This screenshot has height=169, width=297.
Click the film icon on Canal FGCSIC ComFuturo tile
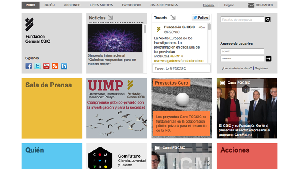point(222,83)
